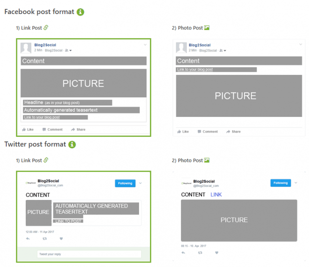
Task: Click Blog2Social name in Facebook Link Post preview
Action: click(x=45, y=45)
